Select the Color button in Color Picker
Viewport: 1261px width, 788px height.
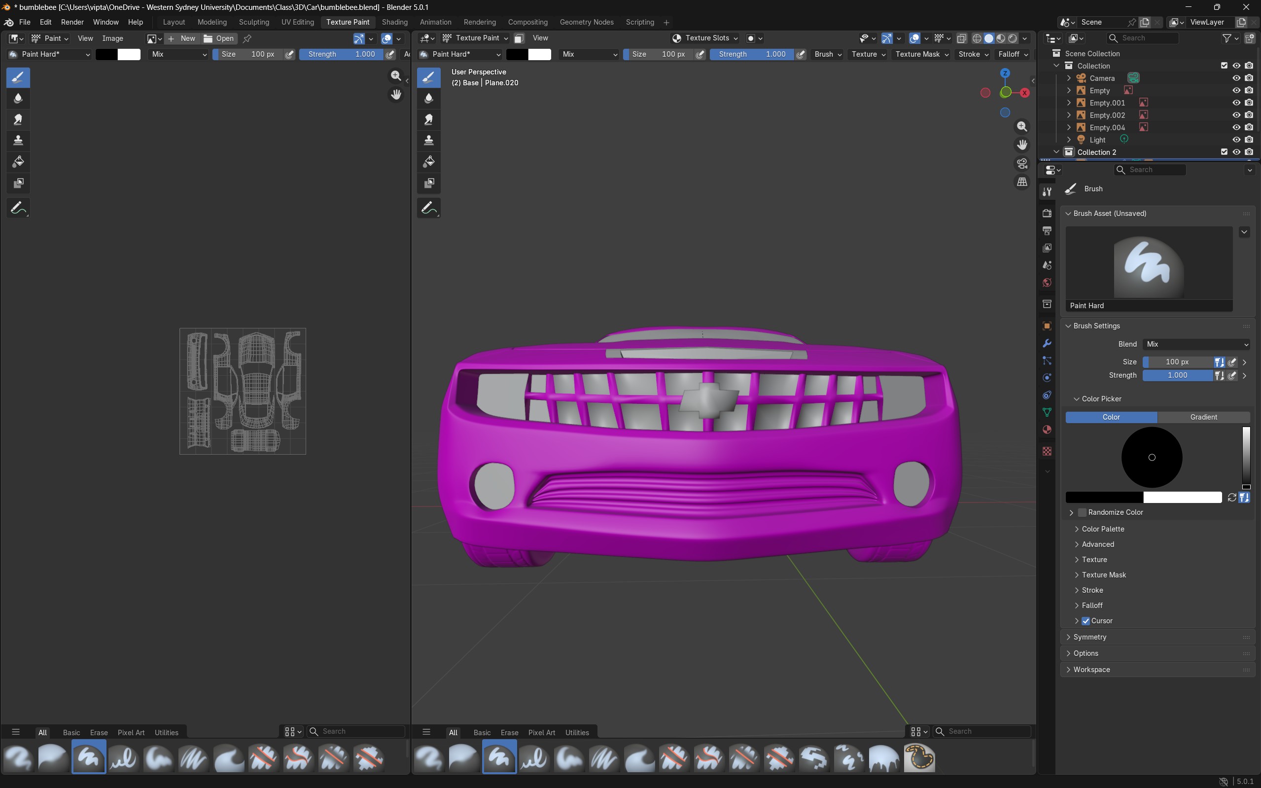click(x=1111, y=418)
